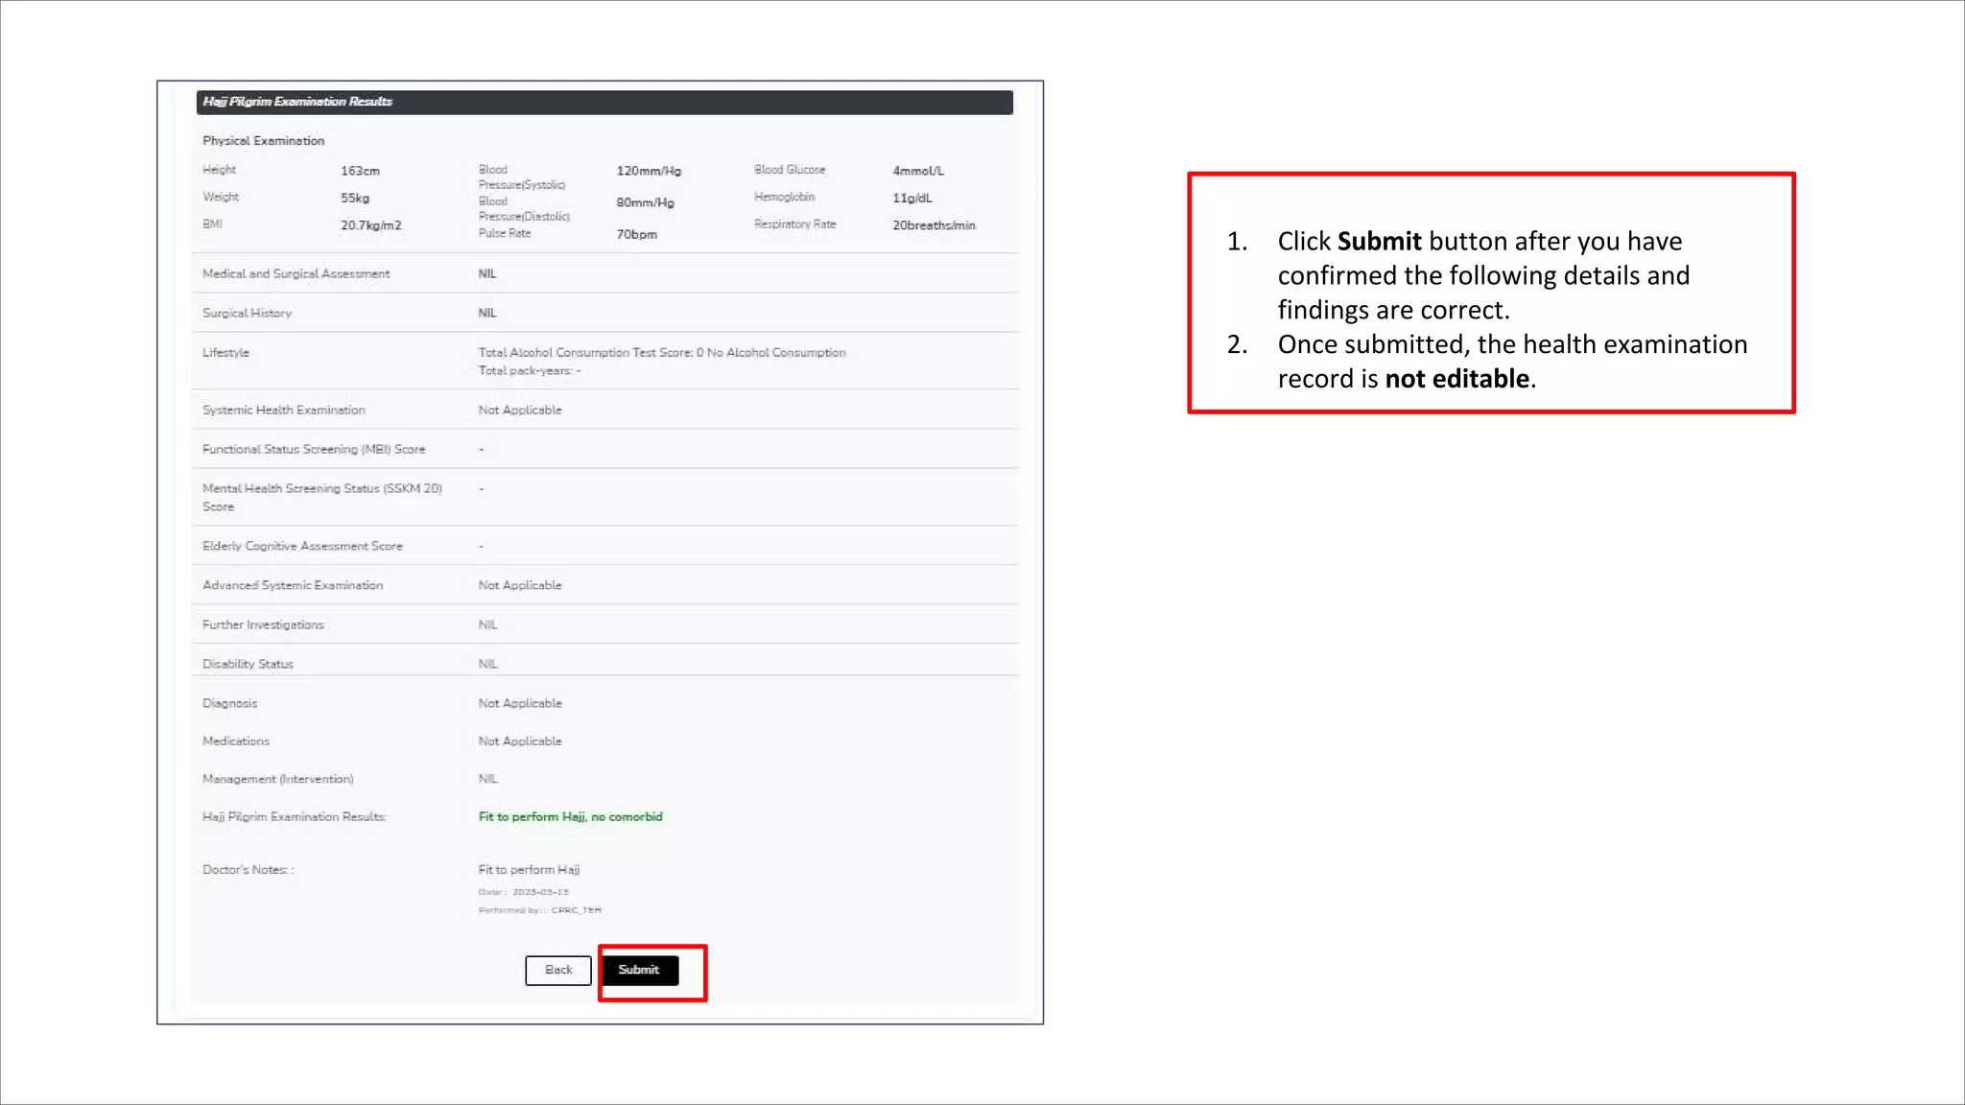1965x1105 pixels.
Task: Click the Advanced Systemic Examination label
Action: (292, 586)
